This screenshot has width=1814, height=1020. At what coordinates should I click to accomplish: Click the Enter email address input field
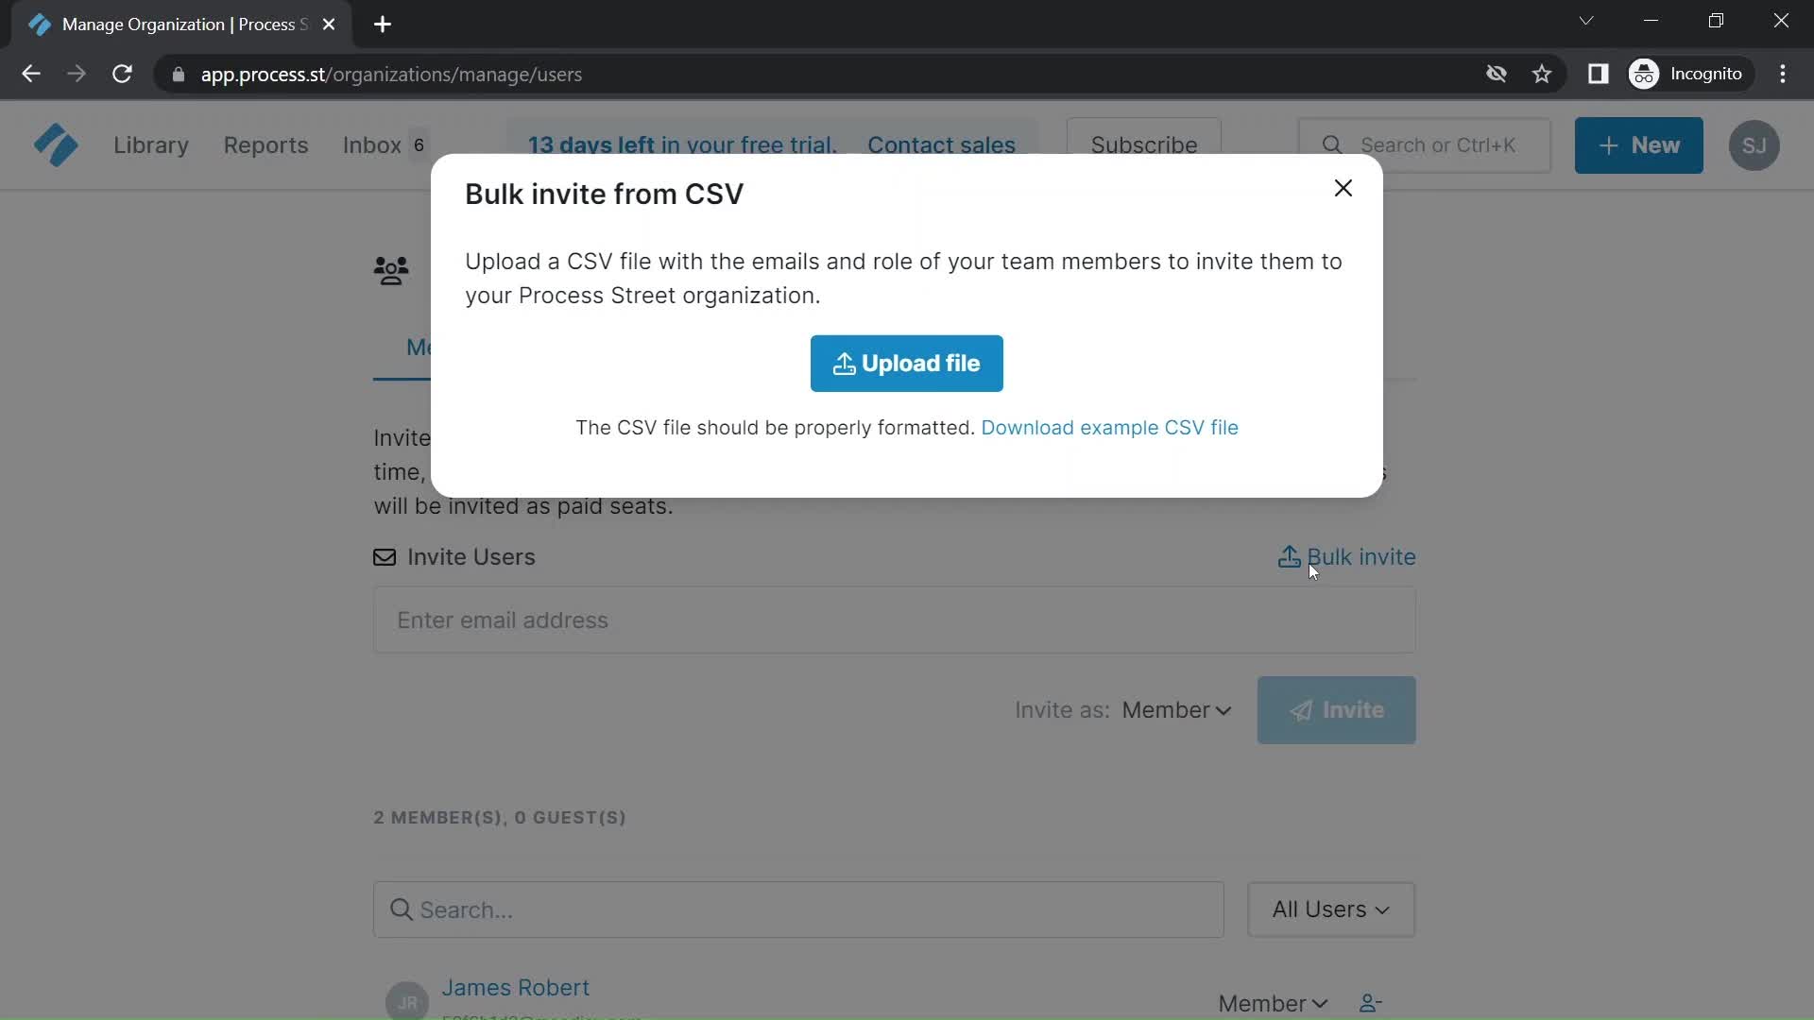[x=896, y=621]
